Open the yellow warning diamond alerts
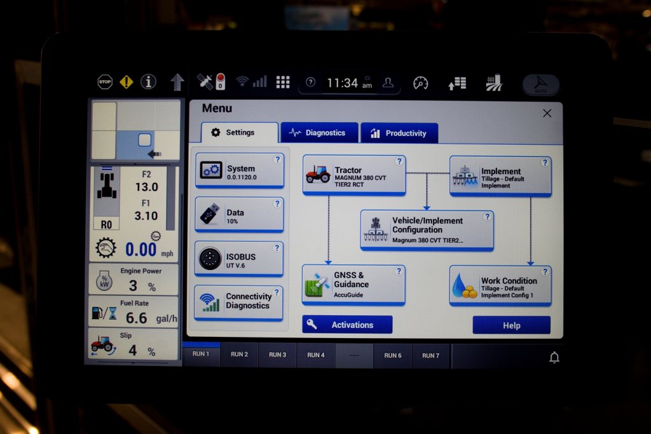Viewport: 651px width, 434px height. pos(127,82)
